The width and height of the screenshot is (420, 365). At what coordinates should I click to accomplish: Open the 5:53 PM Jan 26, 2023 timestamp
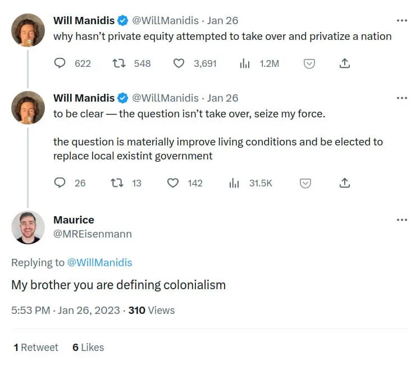click(x=65, y=310)
